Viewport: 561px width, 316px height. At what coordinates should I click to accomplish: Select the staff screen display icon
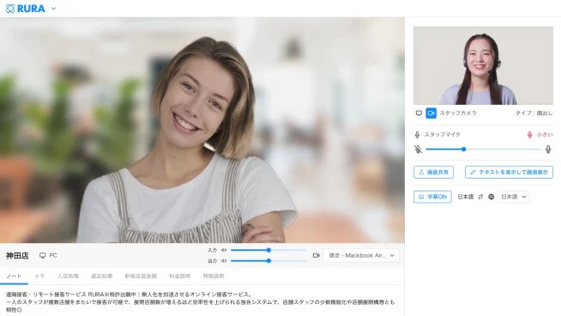coord(419,113)
